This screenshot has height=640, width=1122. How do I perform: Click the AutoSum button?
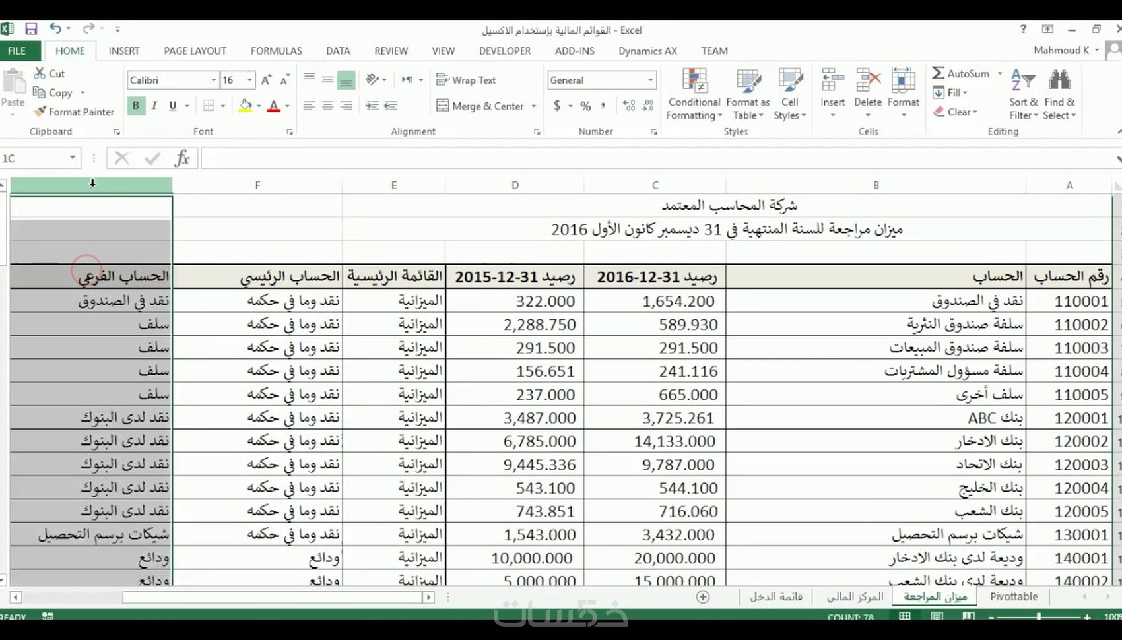click(x=961, y=73)
